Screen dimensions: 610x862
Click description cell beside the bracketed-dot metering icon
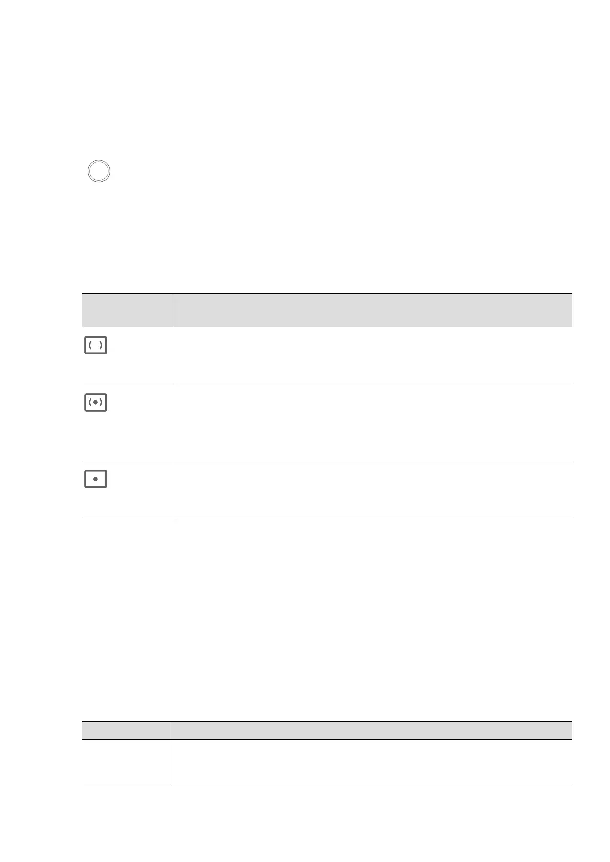coord(372,422)
